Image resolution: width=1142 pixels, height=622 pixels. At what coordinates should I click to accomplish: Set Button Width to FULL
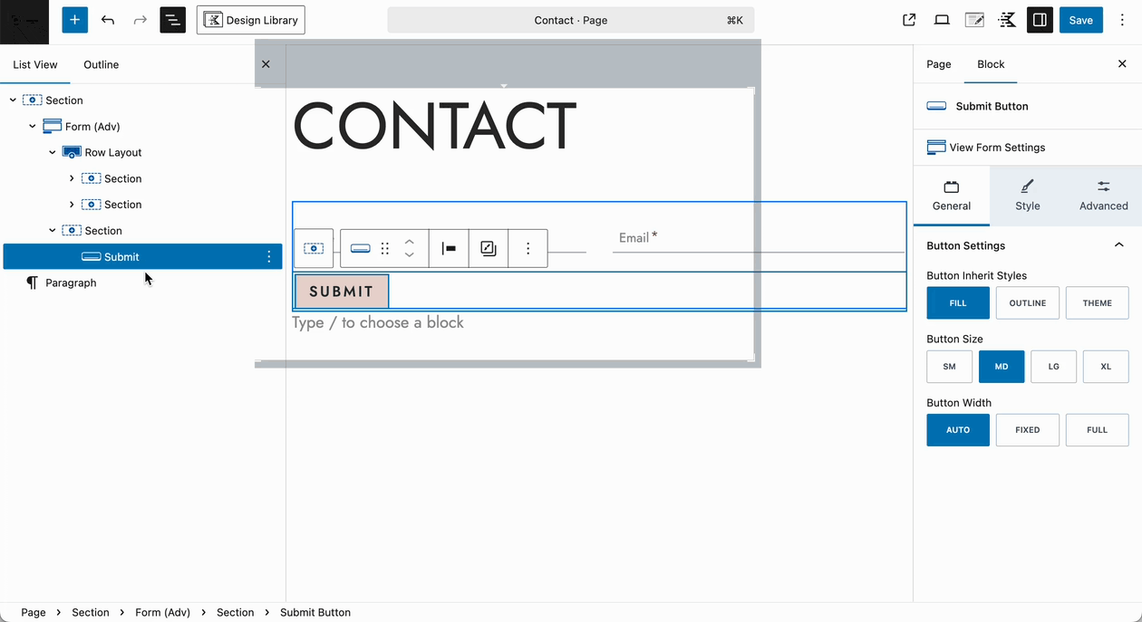pyautogui.click(x=1097, y=429)
